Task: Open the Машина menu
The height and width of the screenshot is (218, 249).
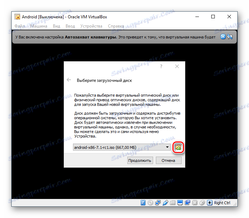Action: point(39,26)
